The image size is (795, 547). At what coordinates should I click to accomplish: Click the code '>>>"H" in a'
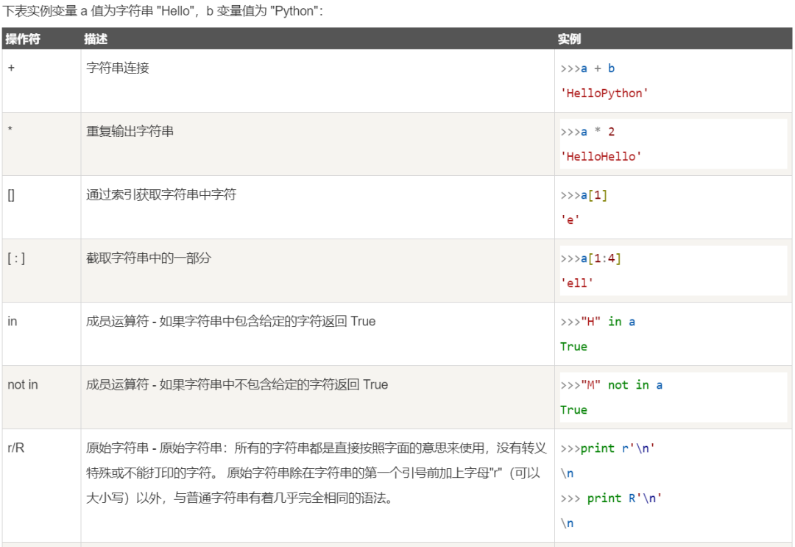(598, 322)
